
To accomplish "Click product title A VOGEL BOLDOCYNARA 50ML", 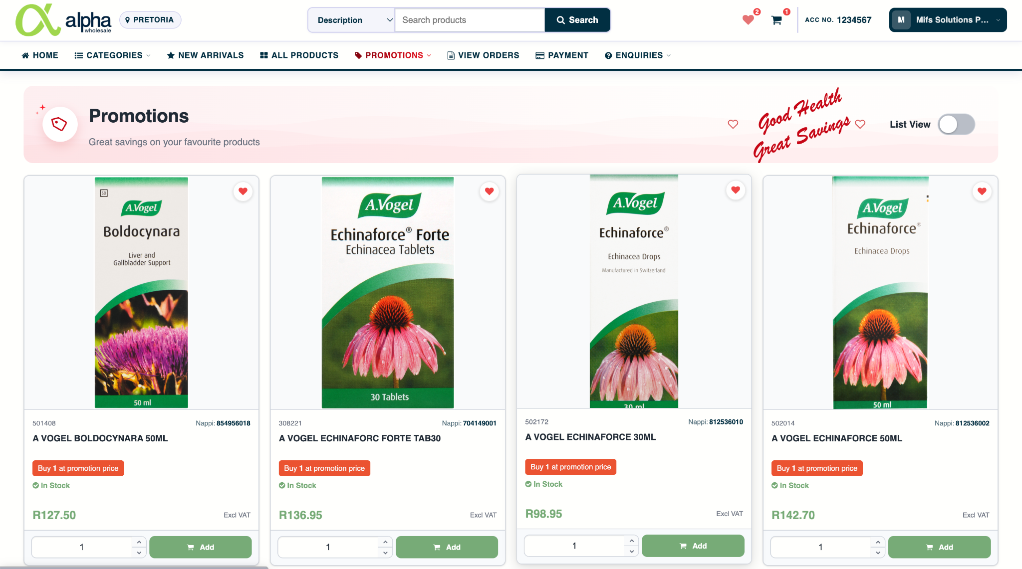I will point(100,438).
